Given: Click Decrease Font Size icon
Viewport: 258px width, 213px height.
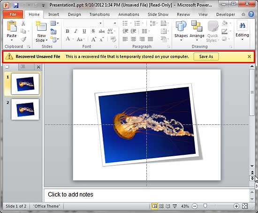Looking at the screenshot, I should coord(102,39).
